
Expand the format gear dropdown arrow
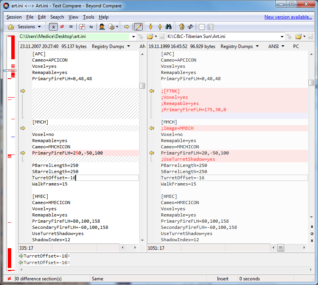(117, 27)
